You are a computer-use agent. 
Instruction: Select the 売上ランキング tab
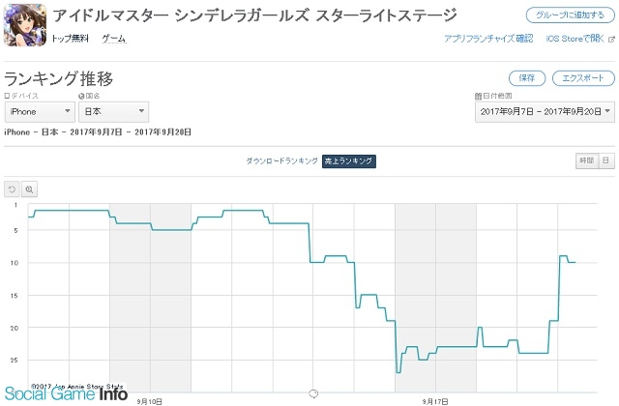point(348,161)
